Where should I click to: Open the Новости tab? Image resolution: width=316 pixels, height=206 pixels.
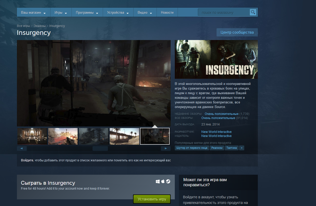167,12
